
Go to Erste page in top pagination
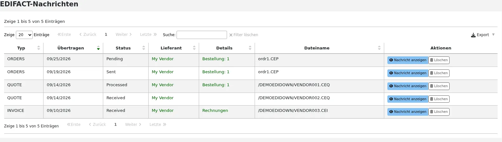64,35
